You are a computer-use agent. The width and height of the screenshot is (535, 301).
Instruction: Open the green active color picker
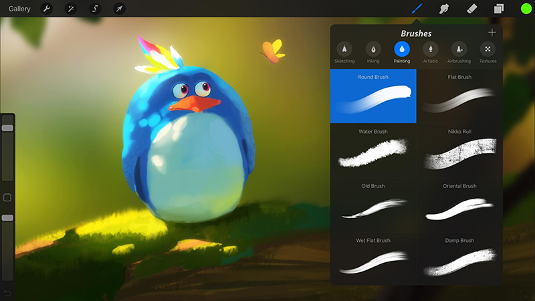point(526,9)
